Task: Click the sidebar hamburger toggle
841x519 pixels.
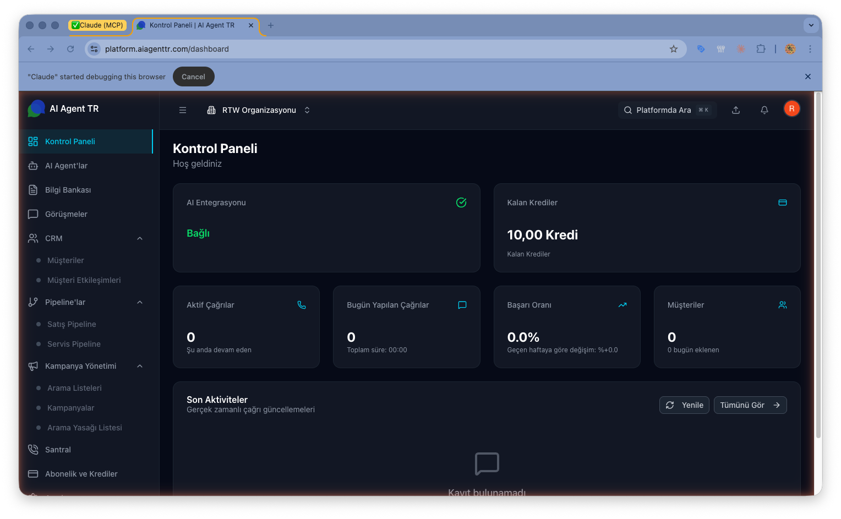Action: (182, 110)
